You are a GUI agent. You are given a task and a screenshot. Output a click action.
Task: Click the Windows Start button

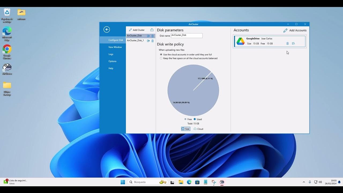pos(123,182)
